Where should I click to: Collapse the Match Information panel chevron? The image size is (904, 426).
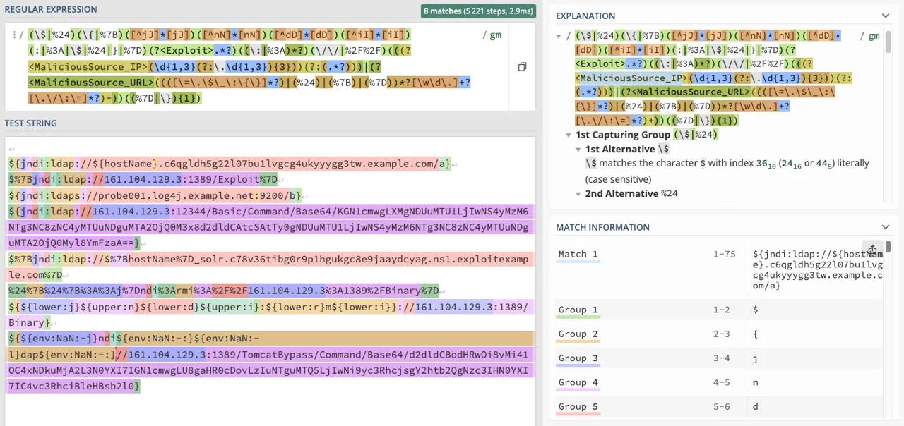tap(885, 227)
